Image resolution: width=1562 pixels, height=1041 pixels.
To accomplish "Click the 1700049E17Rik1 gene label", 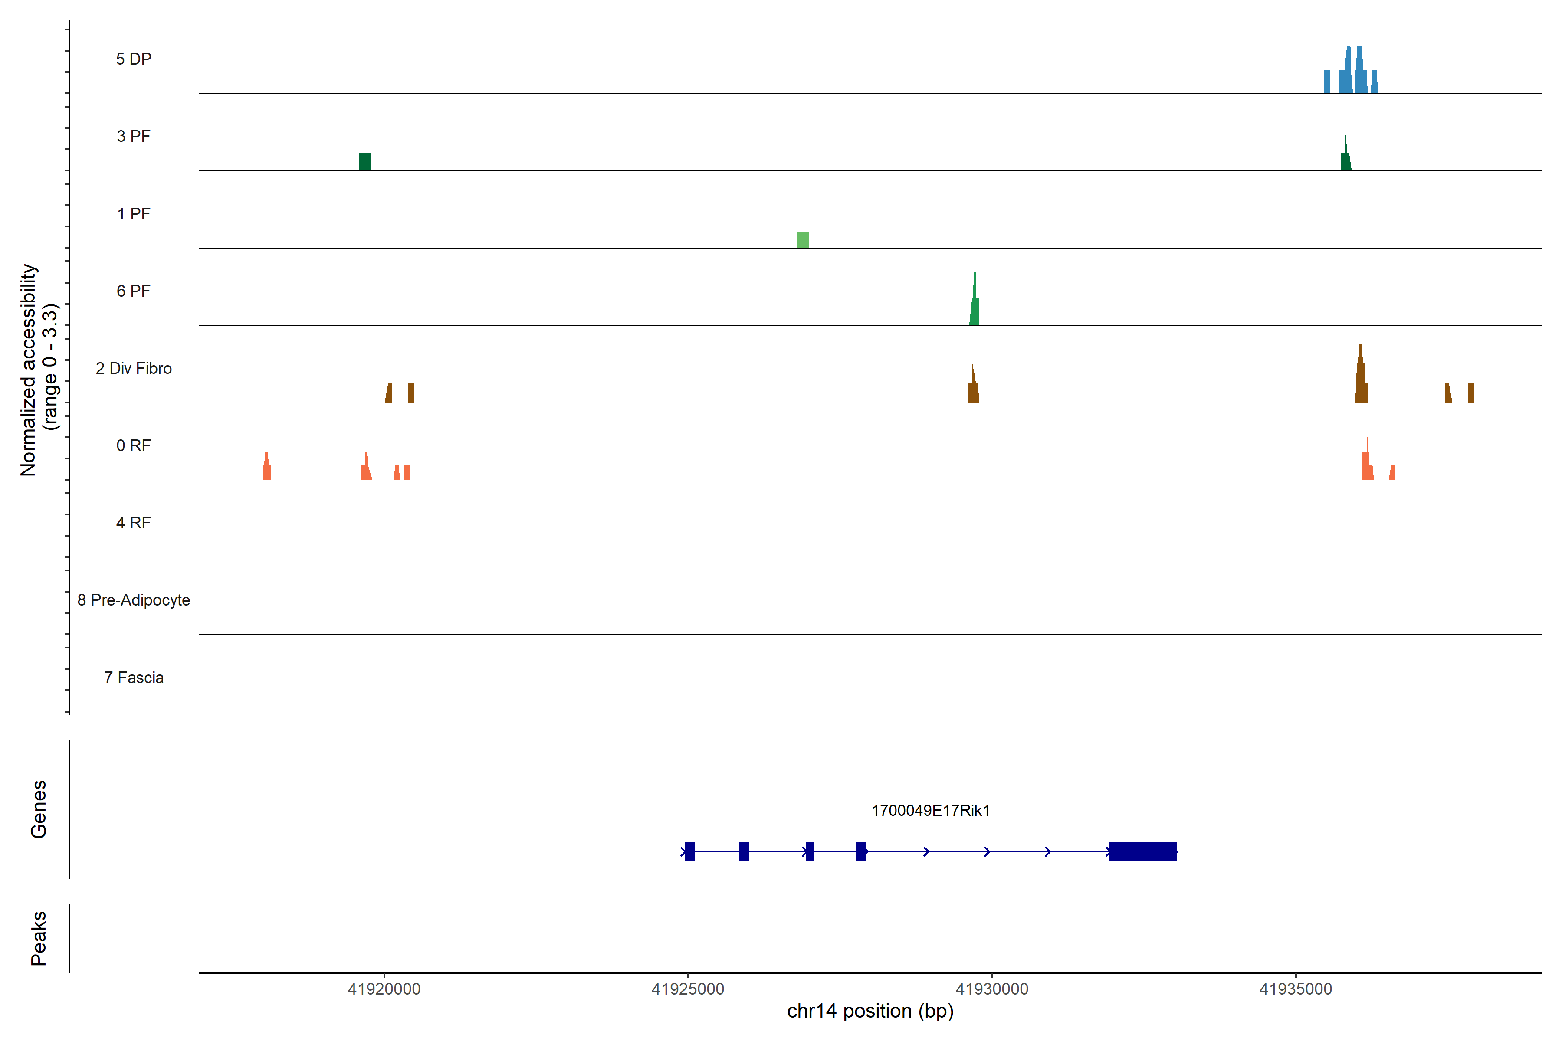I will click(x=930, y=811).
